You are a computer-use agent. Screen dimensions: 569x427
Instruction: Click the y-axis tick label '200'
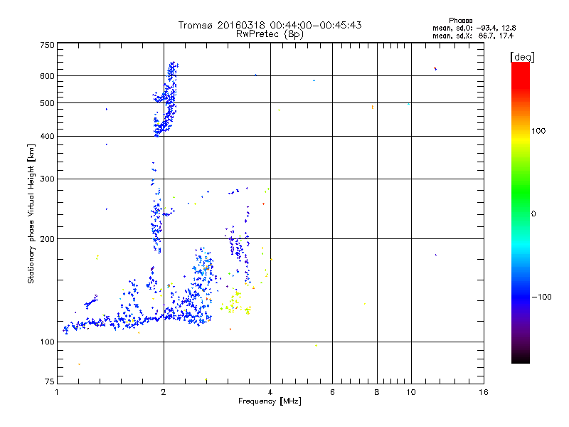point(47,239)
